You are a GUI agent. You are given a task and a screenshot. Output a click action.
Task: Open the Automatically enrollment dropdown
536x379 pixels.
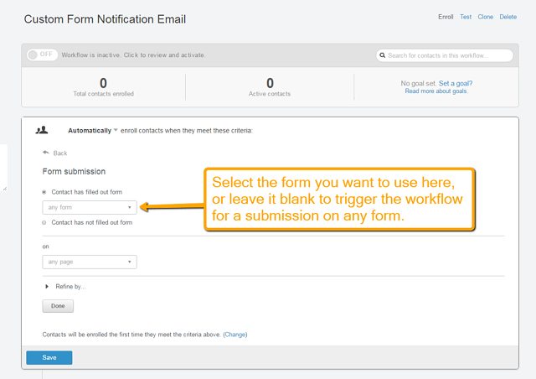[x=93, y=131]
